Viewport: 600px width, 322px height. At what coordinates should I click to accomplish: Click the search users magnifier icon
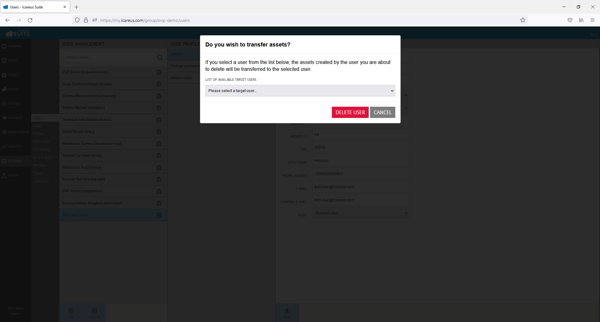(160, 57)
